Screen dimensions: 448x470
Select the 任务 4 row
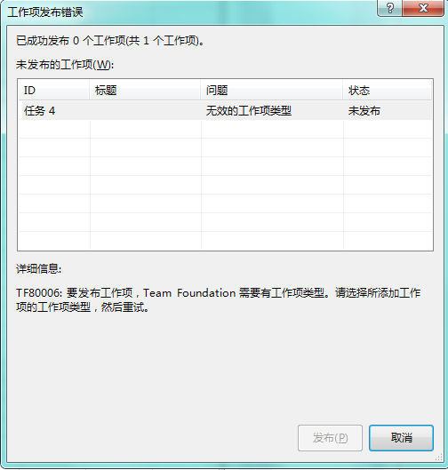pyautogui.click(x=225, y=111)
